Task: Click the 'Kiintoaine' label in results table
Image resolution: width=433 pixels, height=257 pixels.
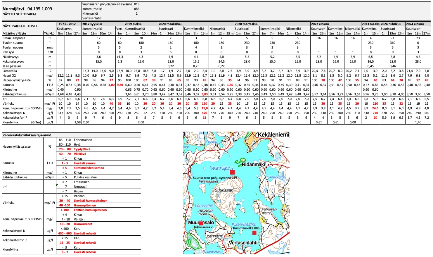Action: (x=10, y=89)
